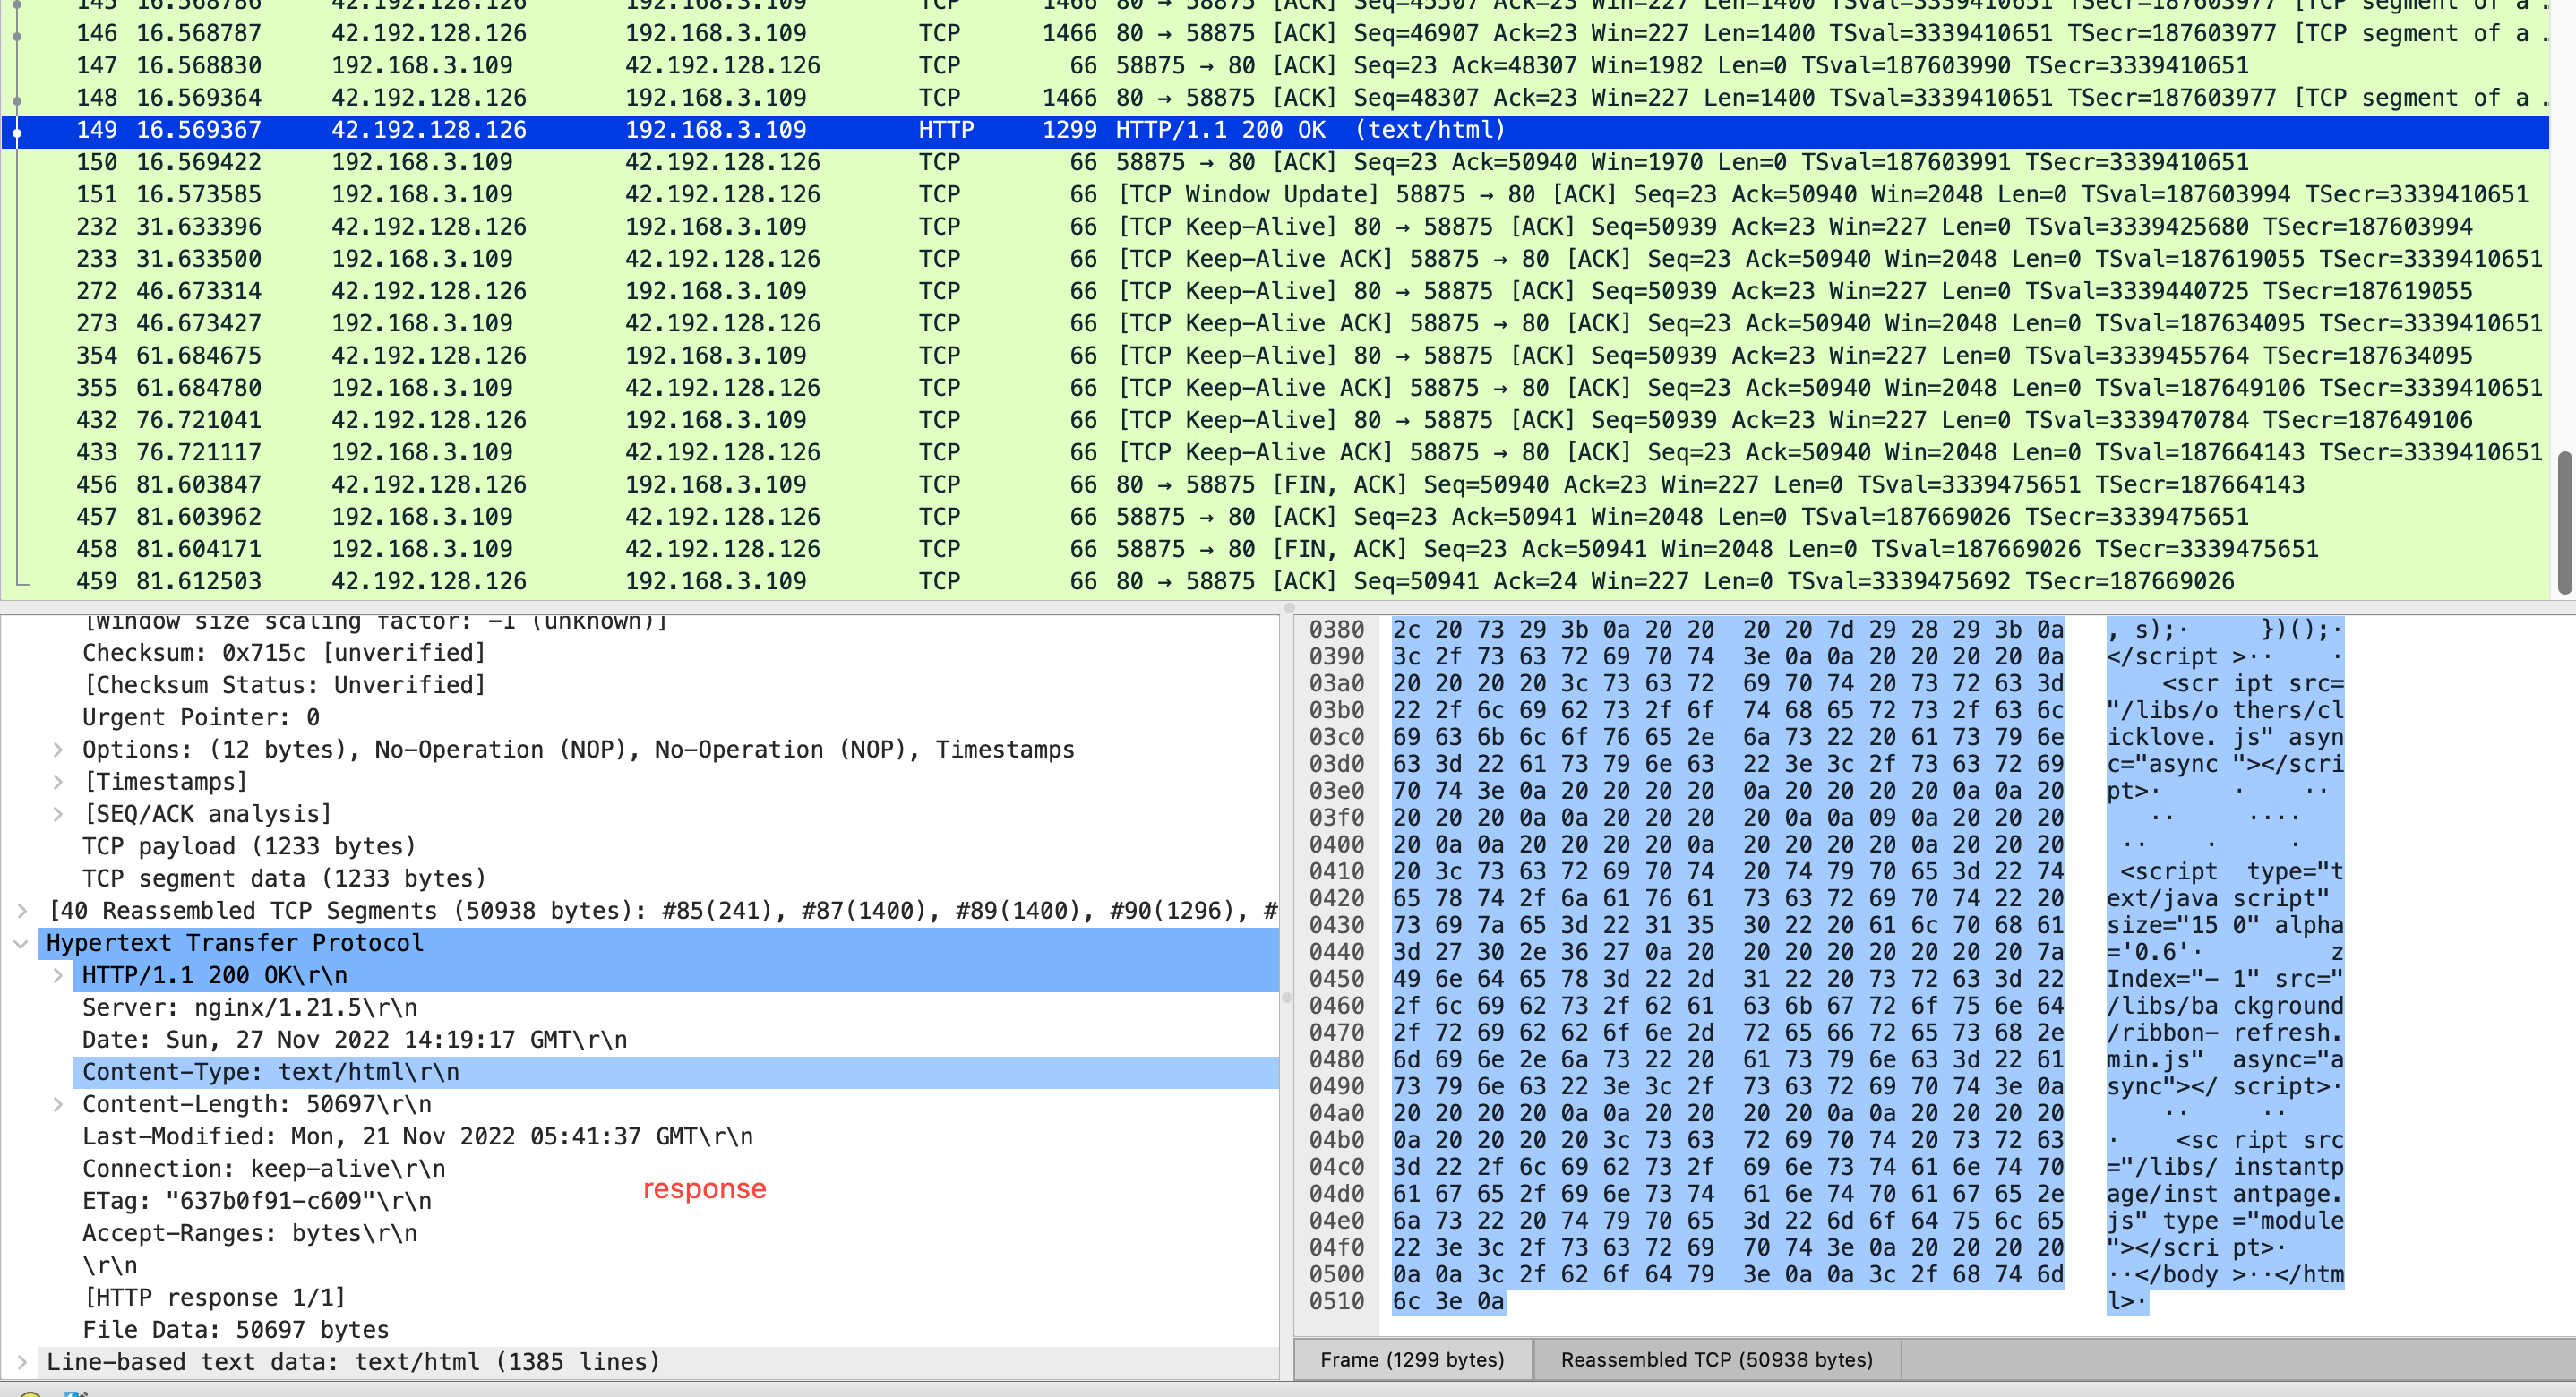2576x1397 pixels.
Task: Expand the Content-Length: 50697 field
Action: click(x=58, y=1104)
